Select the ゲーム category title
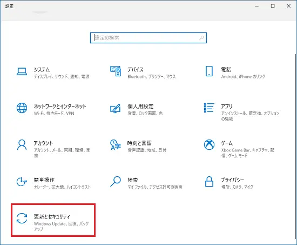The image size is (297, 245). pos(227,143)
